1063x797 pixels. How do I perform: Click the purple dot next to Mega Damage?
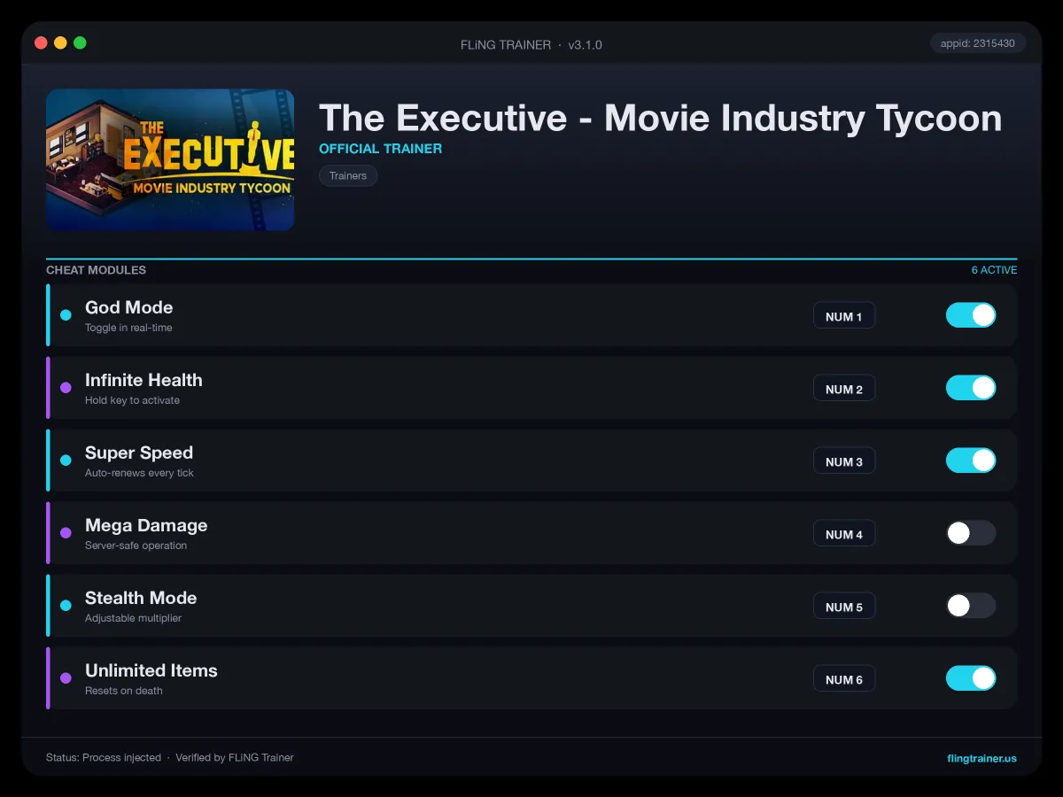66,533
